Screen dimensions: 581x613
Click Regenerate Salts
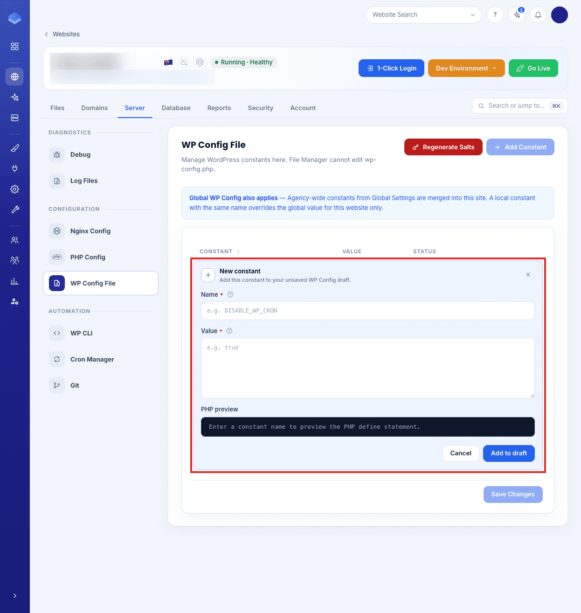443,147
